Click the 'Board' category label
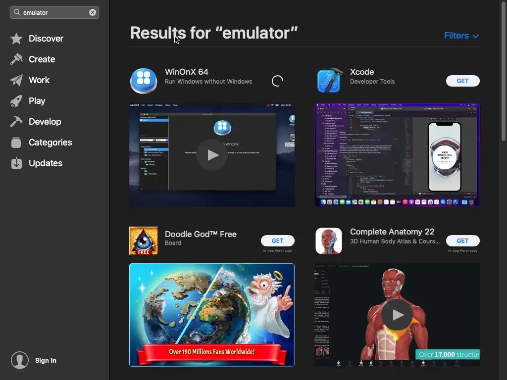This screenshot has width=507, height=380. [173, 243]
